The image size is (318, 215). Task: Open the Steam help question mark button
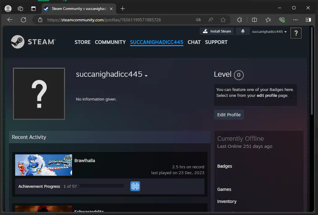pyautogui.click(x=296, y=33)
